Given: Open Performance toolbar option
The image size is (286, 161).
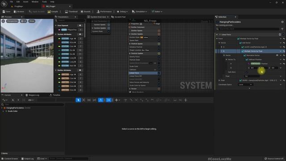Looking at the screenshot, I should coord(104,12).
